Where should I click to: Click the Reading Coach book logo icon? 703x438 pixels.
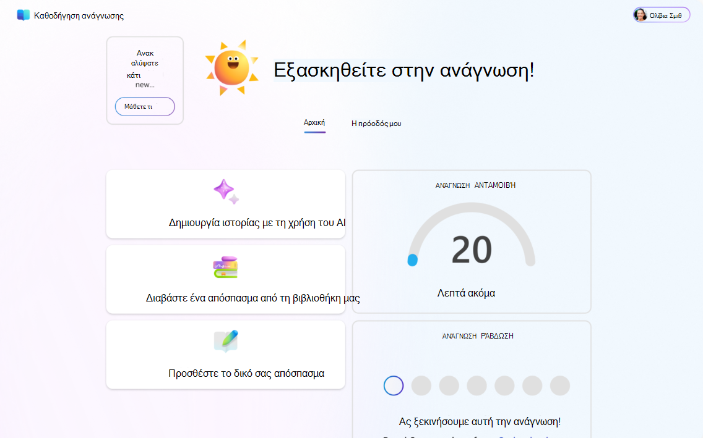click(23, 15)
